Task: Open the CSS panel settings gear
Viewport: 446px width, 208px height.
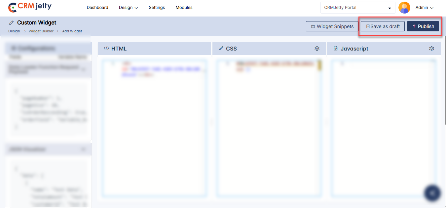Action: coord(317,49)
